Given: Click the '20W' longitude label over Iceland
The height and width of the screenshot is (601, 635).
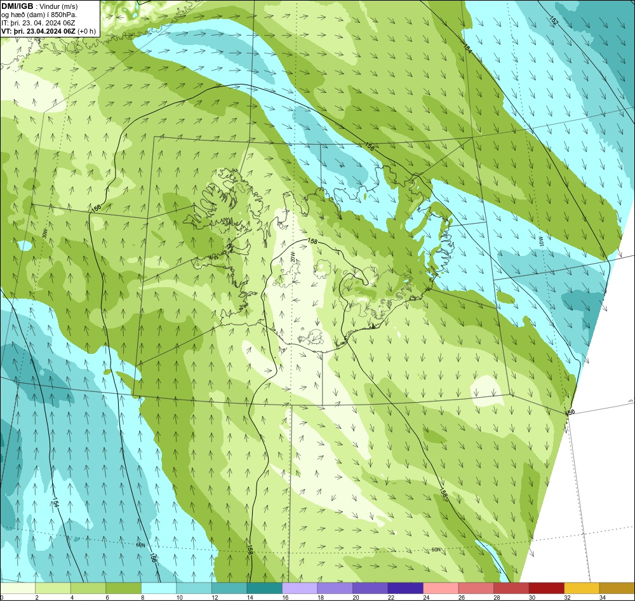Looking at the screenshot, I should [292, 257].
